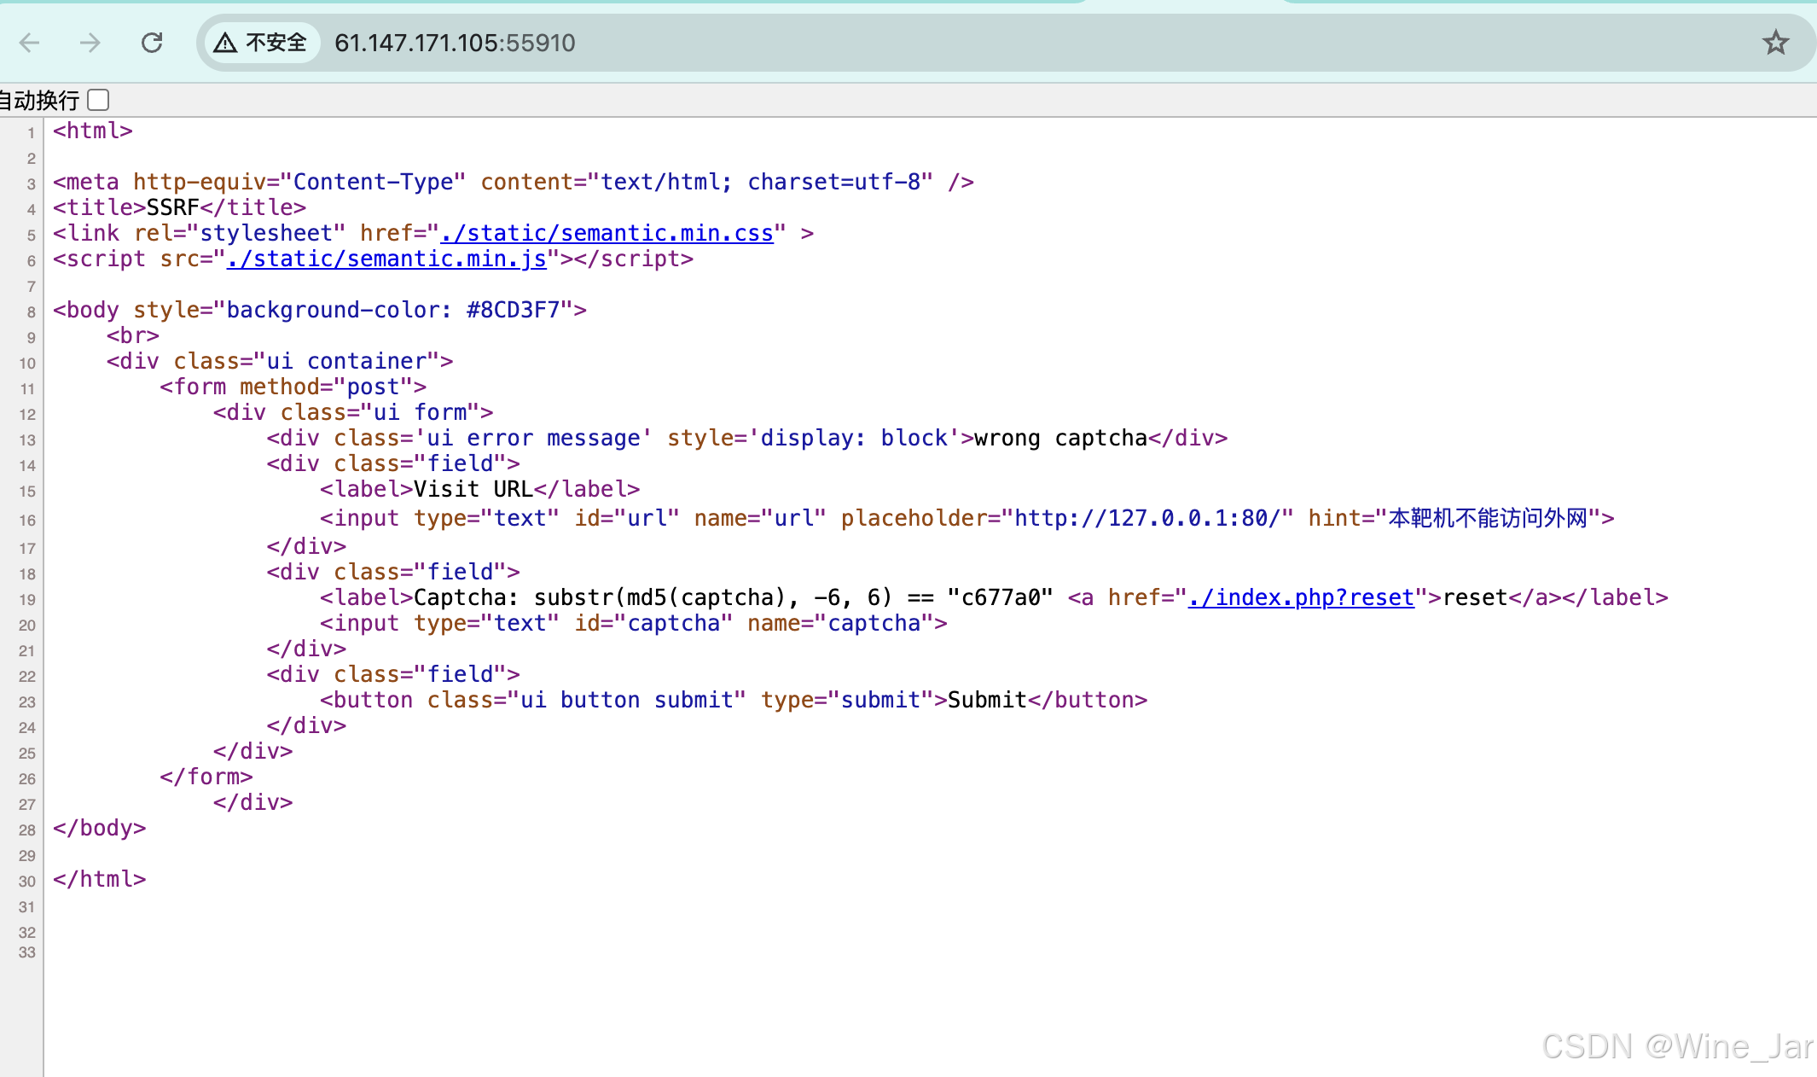The height and width of the screenshot is (1077, 1817).
Task: Click the 'Visit URL' label text
Action: click(473, 489)
